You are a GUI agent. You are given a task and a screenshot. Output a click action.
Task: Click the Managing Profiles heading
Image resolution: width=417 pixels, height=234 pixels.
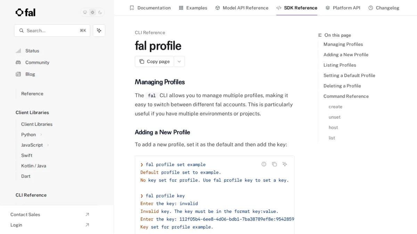click(x=160, y=82)
